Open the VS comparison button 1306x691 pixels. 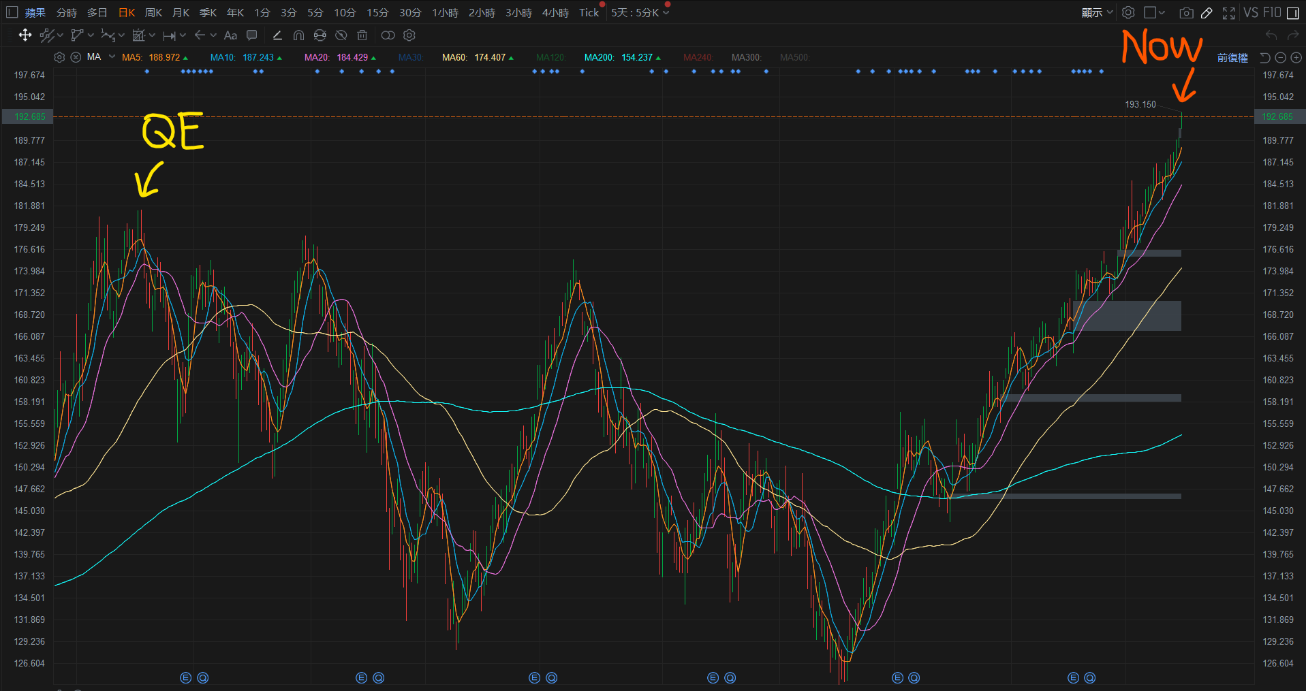click(1251, 12)
